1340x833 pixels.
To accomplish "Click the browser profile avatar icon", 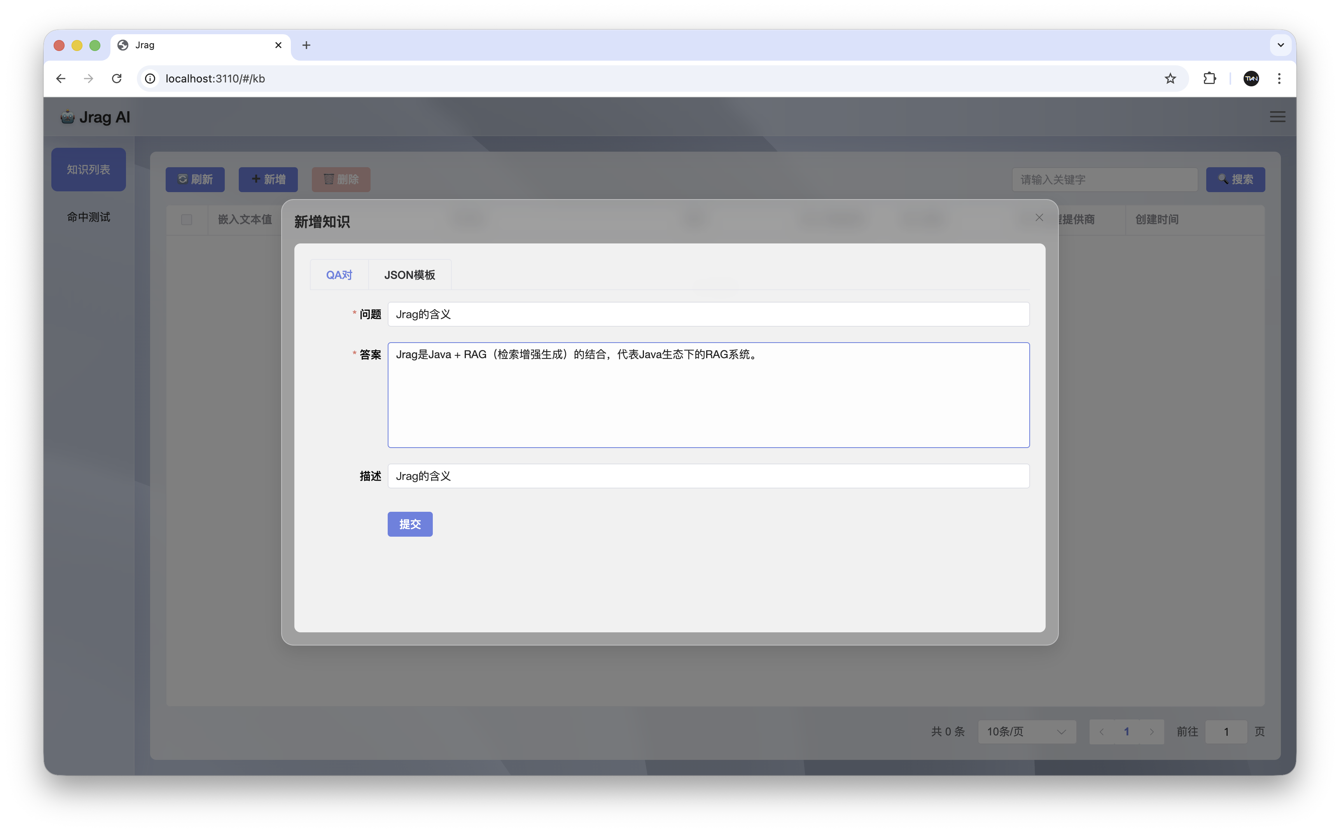I will click(x=1251, y=78).
